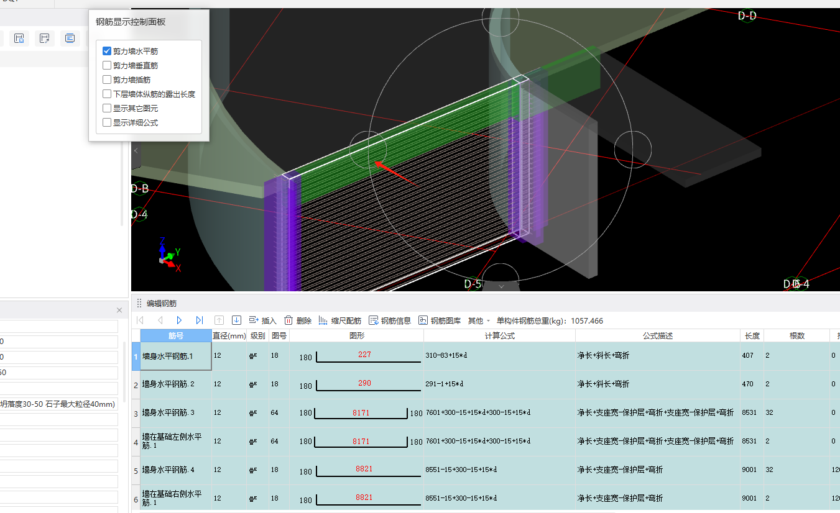Select 墙身水平钢筋.4 cell
Viewport: 840px width, 513px height.
(176, 470)
